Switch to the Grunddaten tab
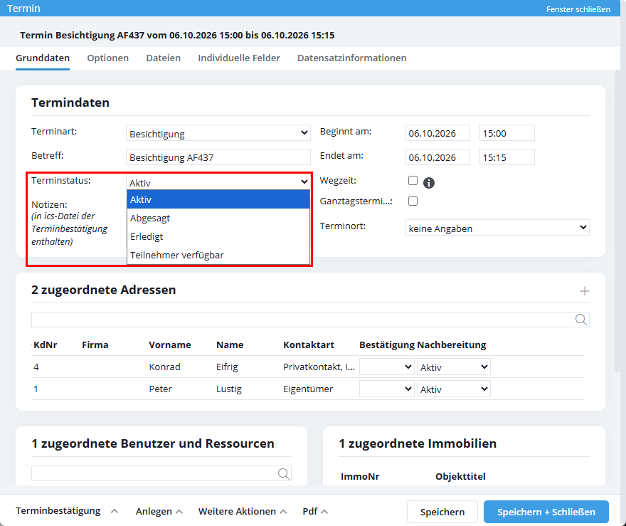The height and width of the screenshot is (526, 626). click(43, 58)
